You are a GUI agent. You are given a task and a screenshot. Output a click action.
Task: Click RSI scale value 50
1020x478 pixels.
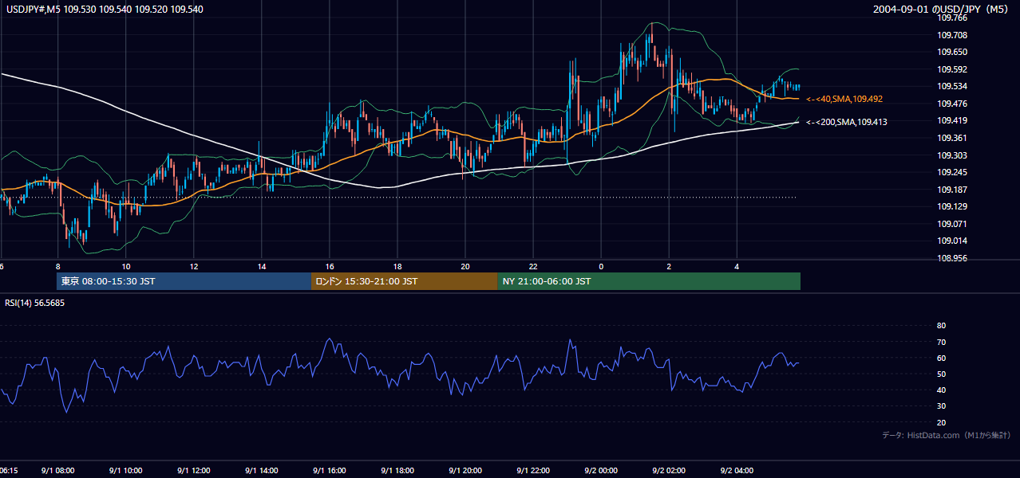point(941,374)
